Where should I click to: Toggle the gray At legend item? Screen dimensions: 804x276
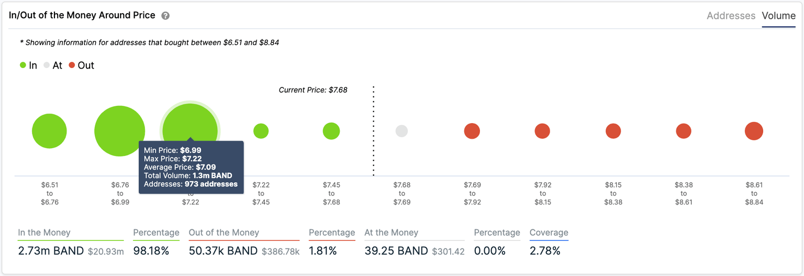[x=53, y=65]
